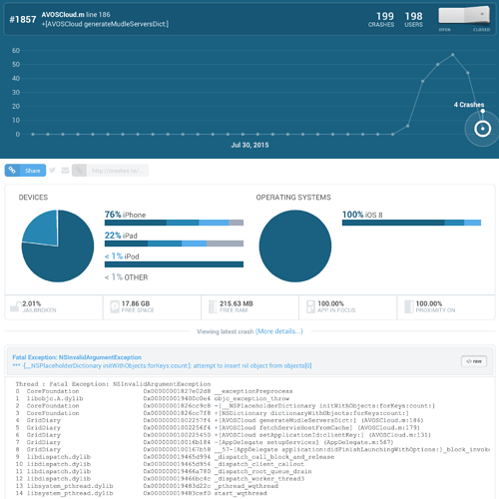This screenshot has height=499, width=499.
Task: Select the crashes.to URL field
Action: coord(118,171)
